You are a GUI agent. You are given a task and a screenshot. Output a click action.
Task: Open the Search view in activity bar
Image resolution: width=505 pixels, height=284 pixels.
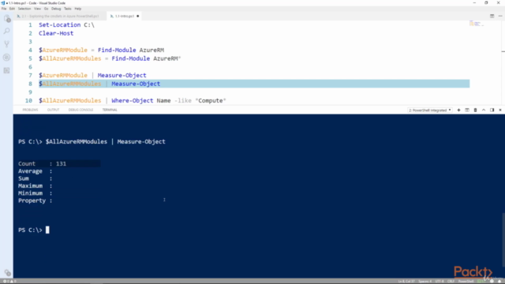click(7, 32)
